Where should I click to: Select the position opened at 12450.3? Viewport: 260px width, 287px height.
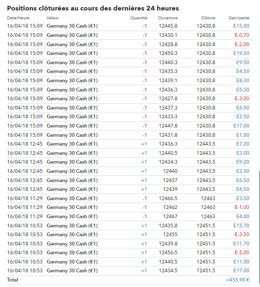[168, 53]
